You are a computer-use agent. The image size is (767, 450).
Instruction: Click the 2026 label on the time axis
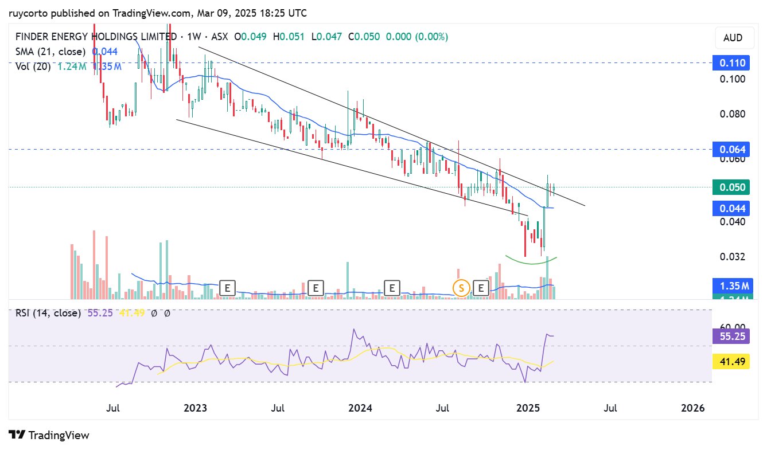point(692,408)
